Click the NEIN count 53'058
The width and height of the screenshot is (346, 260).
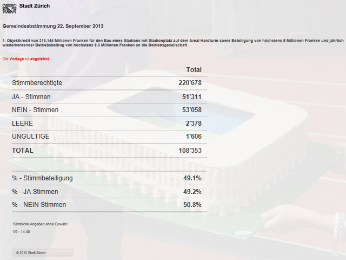192,110
